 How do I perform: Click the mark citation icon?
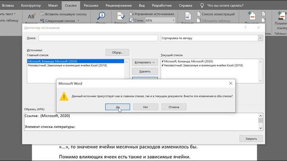tap(282, 16)
